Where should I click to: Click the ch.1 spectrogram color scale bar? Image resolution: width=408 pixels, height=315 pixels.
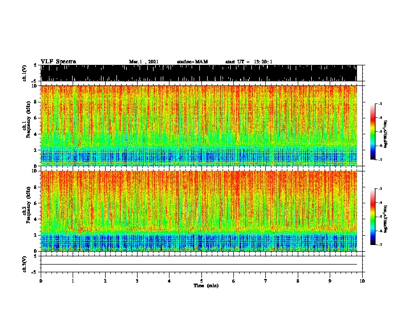point(373,132)
